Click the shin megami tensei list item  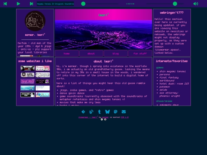click(172, 72)
